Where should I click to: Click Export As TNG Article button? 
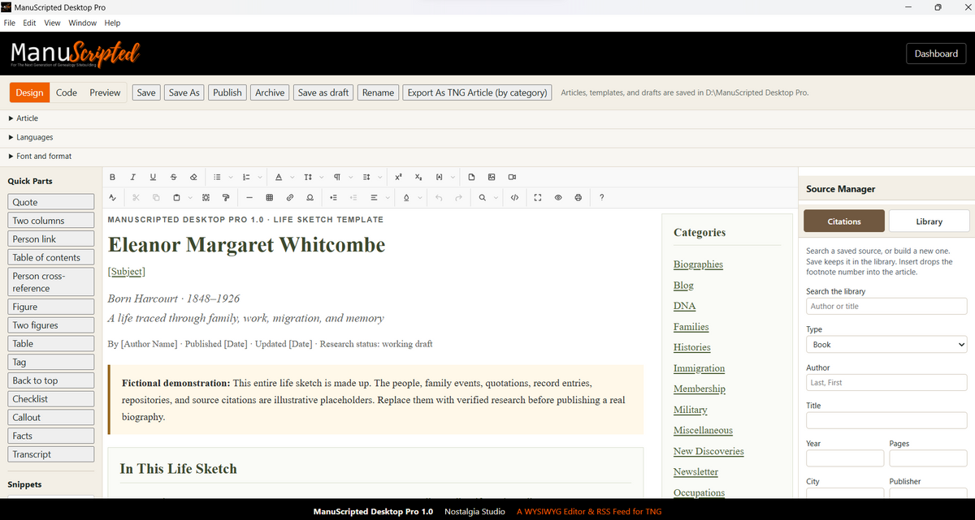coord(477,92)
